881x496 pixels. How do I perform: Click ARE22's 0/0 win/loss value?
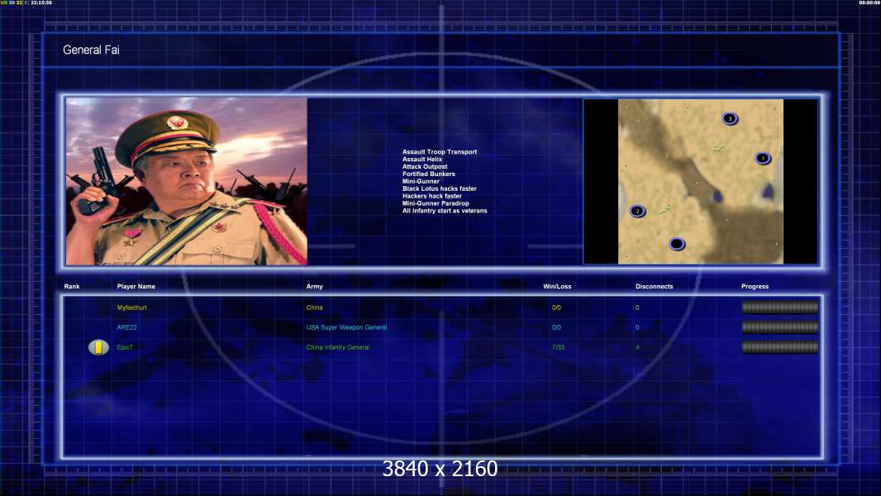[556, 327]
